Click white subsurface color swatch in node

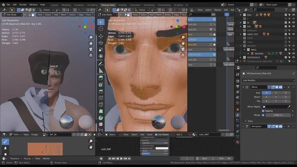tap(162, 148)
